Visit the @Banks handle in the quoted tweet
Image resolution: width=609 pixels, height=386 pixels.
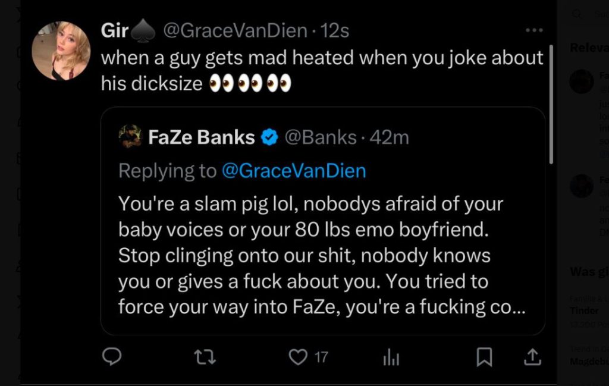coord(320,138)
